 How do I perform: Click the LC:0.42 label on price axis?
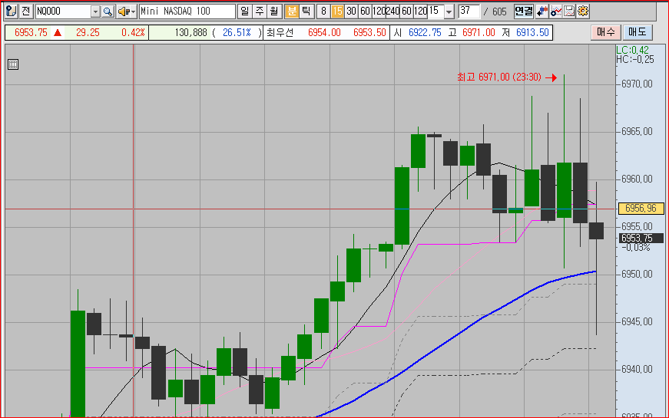click(632, 50)
